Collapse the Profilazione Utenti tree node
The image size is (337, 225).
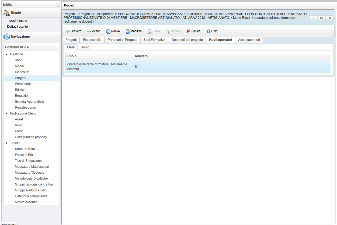pyautogui.click(x=7, y=113)
